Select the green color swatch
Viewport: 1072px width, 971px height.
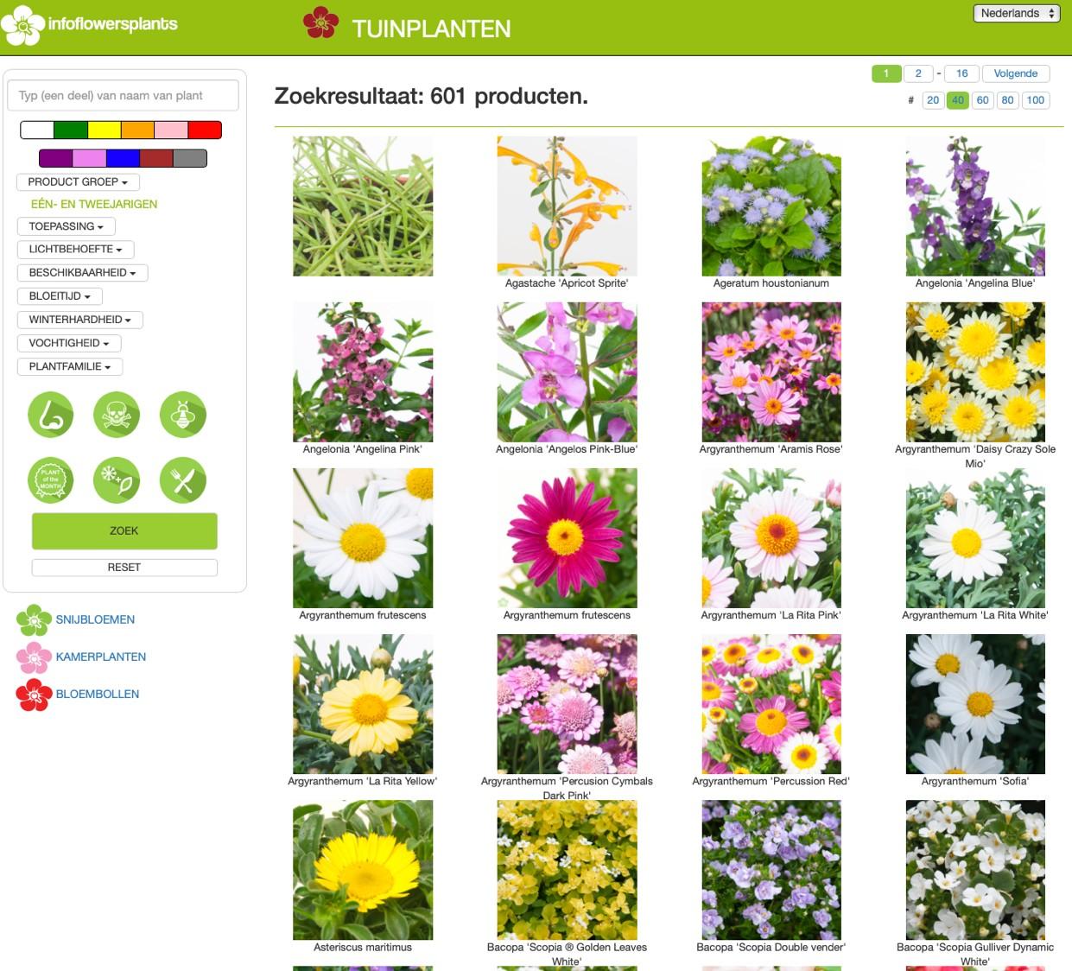(71, 130)
